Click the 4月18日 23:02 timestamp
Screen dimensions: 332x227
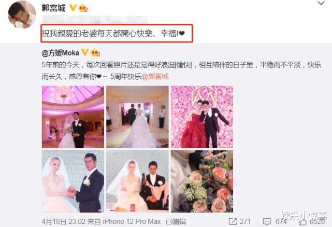(x=64, y=221)
